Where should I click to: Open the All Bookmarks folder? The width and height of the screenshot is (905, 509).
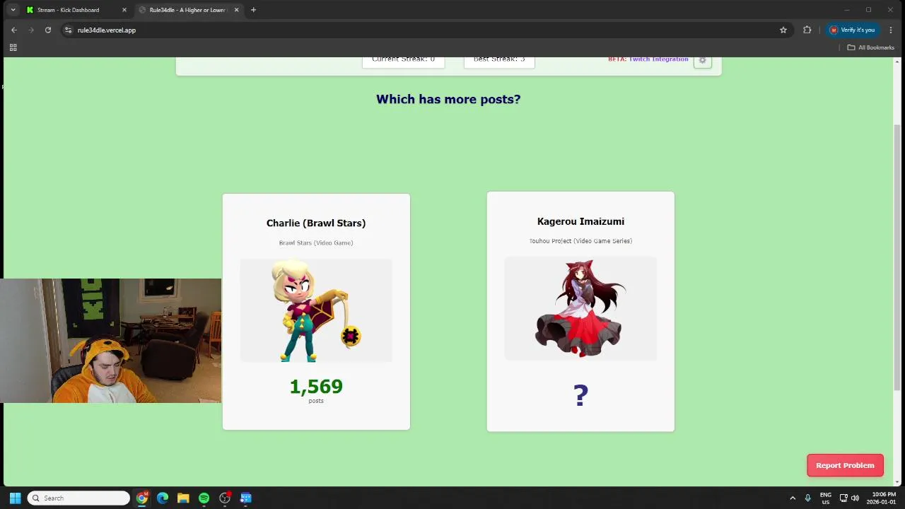click(x=871, y=47)
